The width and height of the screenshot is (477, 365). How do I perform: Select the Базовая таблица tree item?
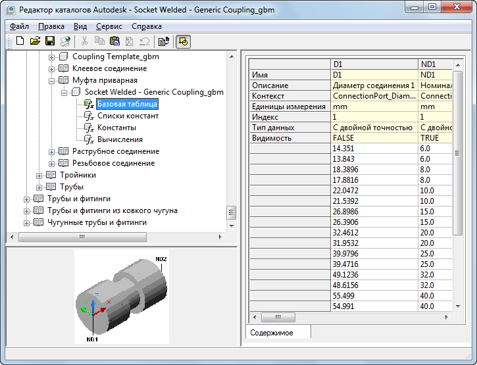127,104
